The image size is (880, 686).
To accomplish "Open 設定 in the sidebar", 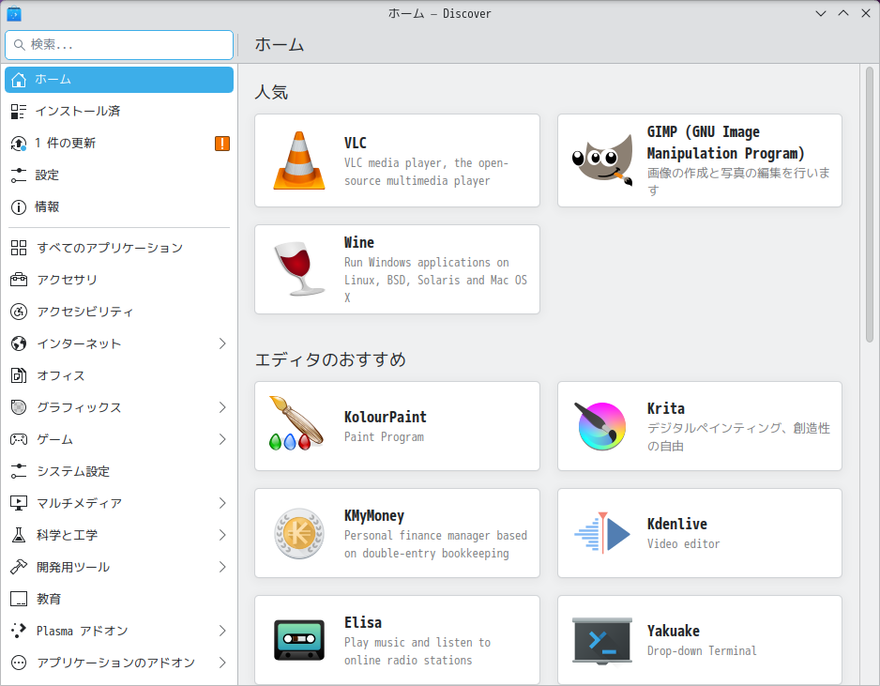I will [119, 175].
